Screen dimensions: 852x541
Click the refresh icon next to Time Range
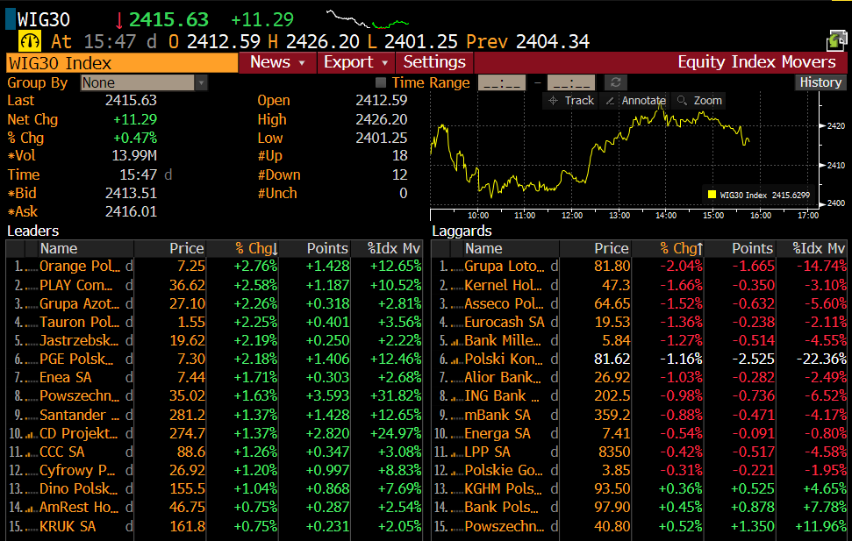(x=616, y=82)
